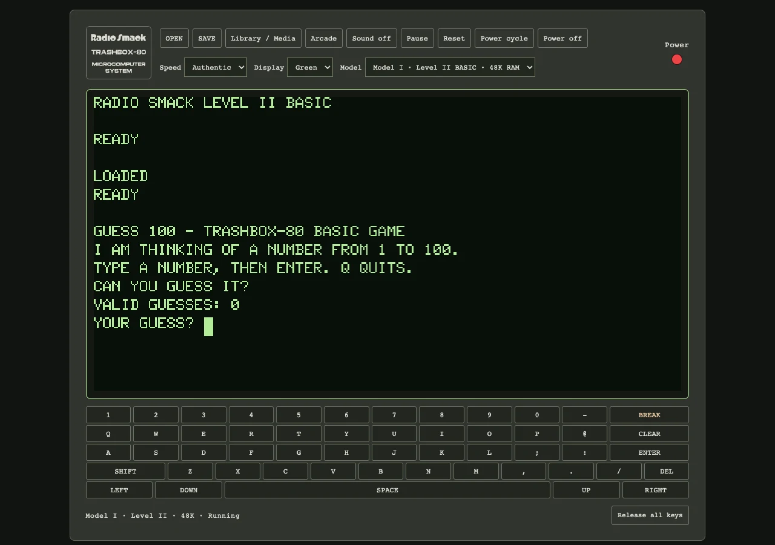This screenshot has width=775, height=545.
Task: Tap the 5 number key
Action: pyautogui.click(x=298, y=415)
